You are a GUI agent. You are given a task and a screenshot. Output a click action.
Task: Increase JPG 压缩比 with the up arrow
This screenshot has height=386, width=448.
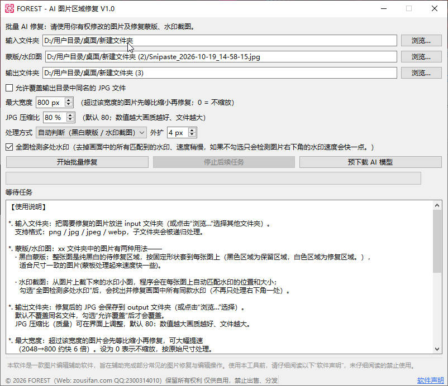click(x=70, y=115)
